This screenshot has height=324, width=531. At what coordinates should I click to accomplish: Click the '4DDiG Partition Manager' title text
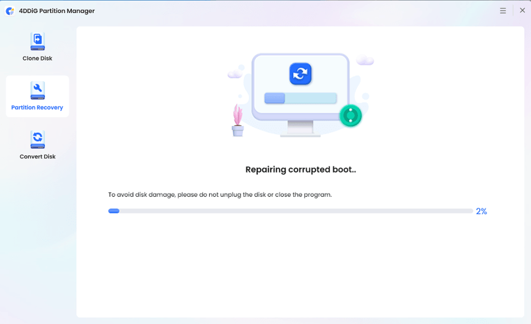pyautogui.click(x=57, y=11)
